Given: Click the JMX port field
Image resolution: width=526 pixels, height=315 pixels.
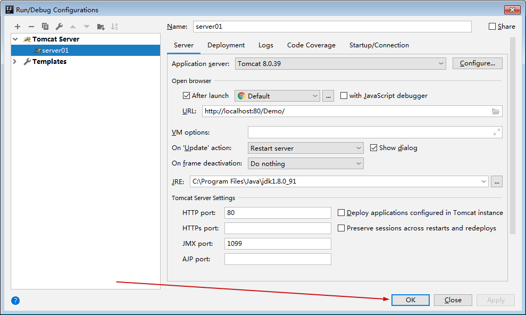Looking at the screenshot, I should click(x=278, y=244).
